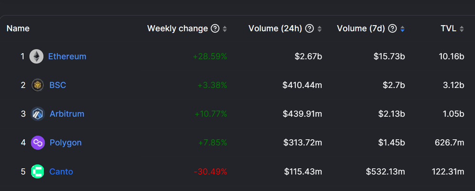Sort table by Weekly change arrows
This screenshot has width=475, height=191.
[x=225, y=29]
